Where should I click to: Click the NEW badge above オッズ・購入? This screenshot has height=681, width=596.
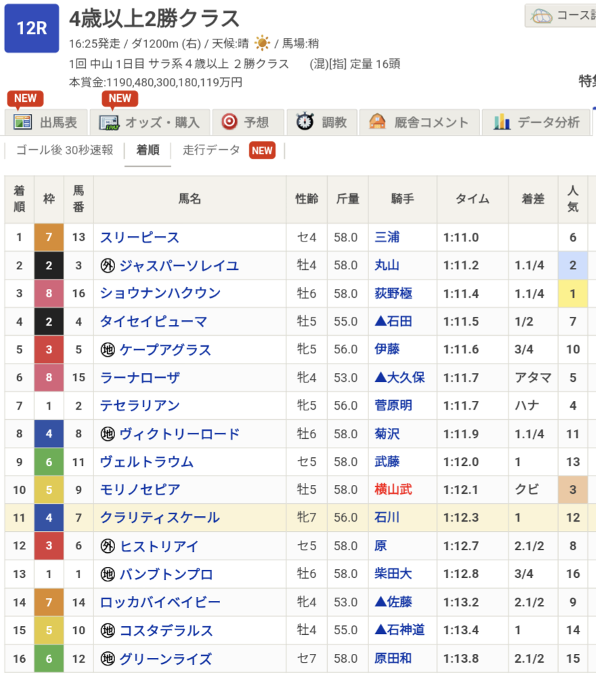(120, 98)
